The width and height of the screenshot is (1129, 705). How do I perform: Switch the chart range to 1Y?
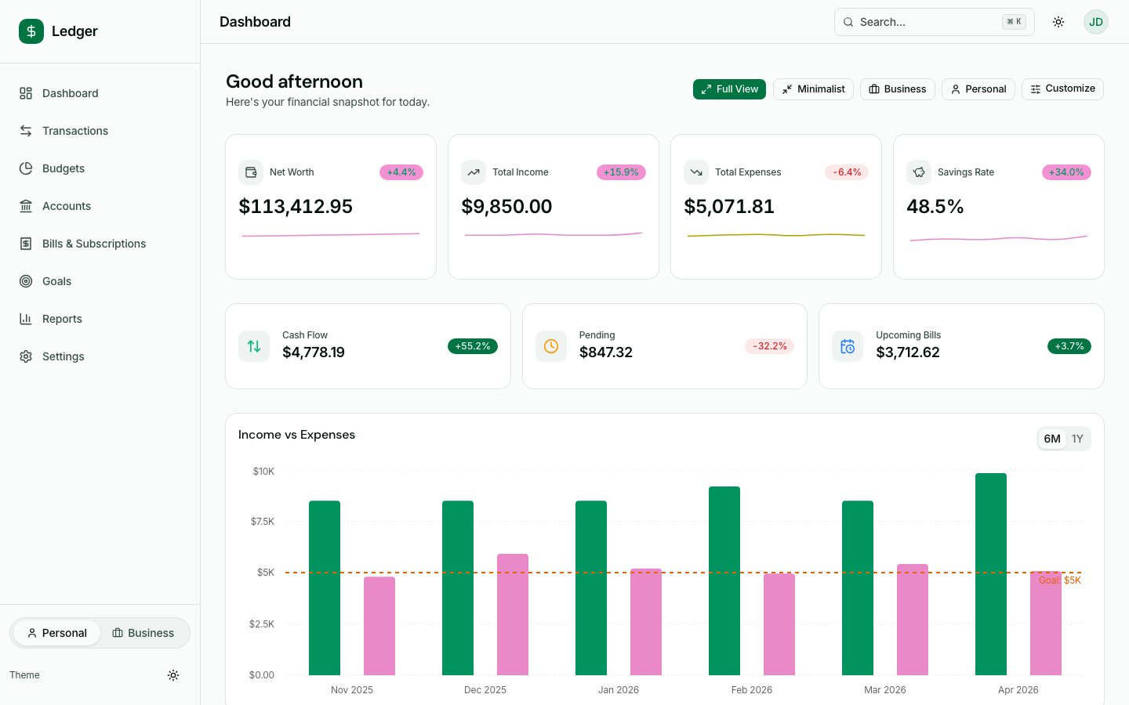(x=1077, y=439)
